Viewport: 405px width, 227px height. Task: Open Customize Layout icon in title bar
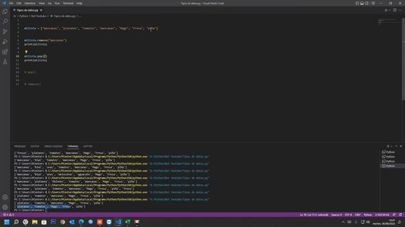[x=373, y=3]
